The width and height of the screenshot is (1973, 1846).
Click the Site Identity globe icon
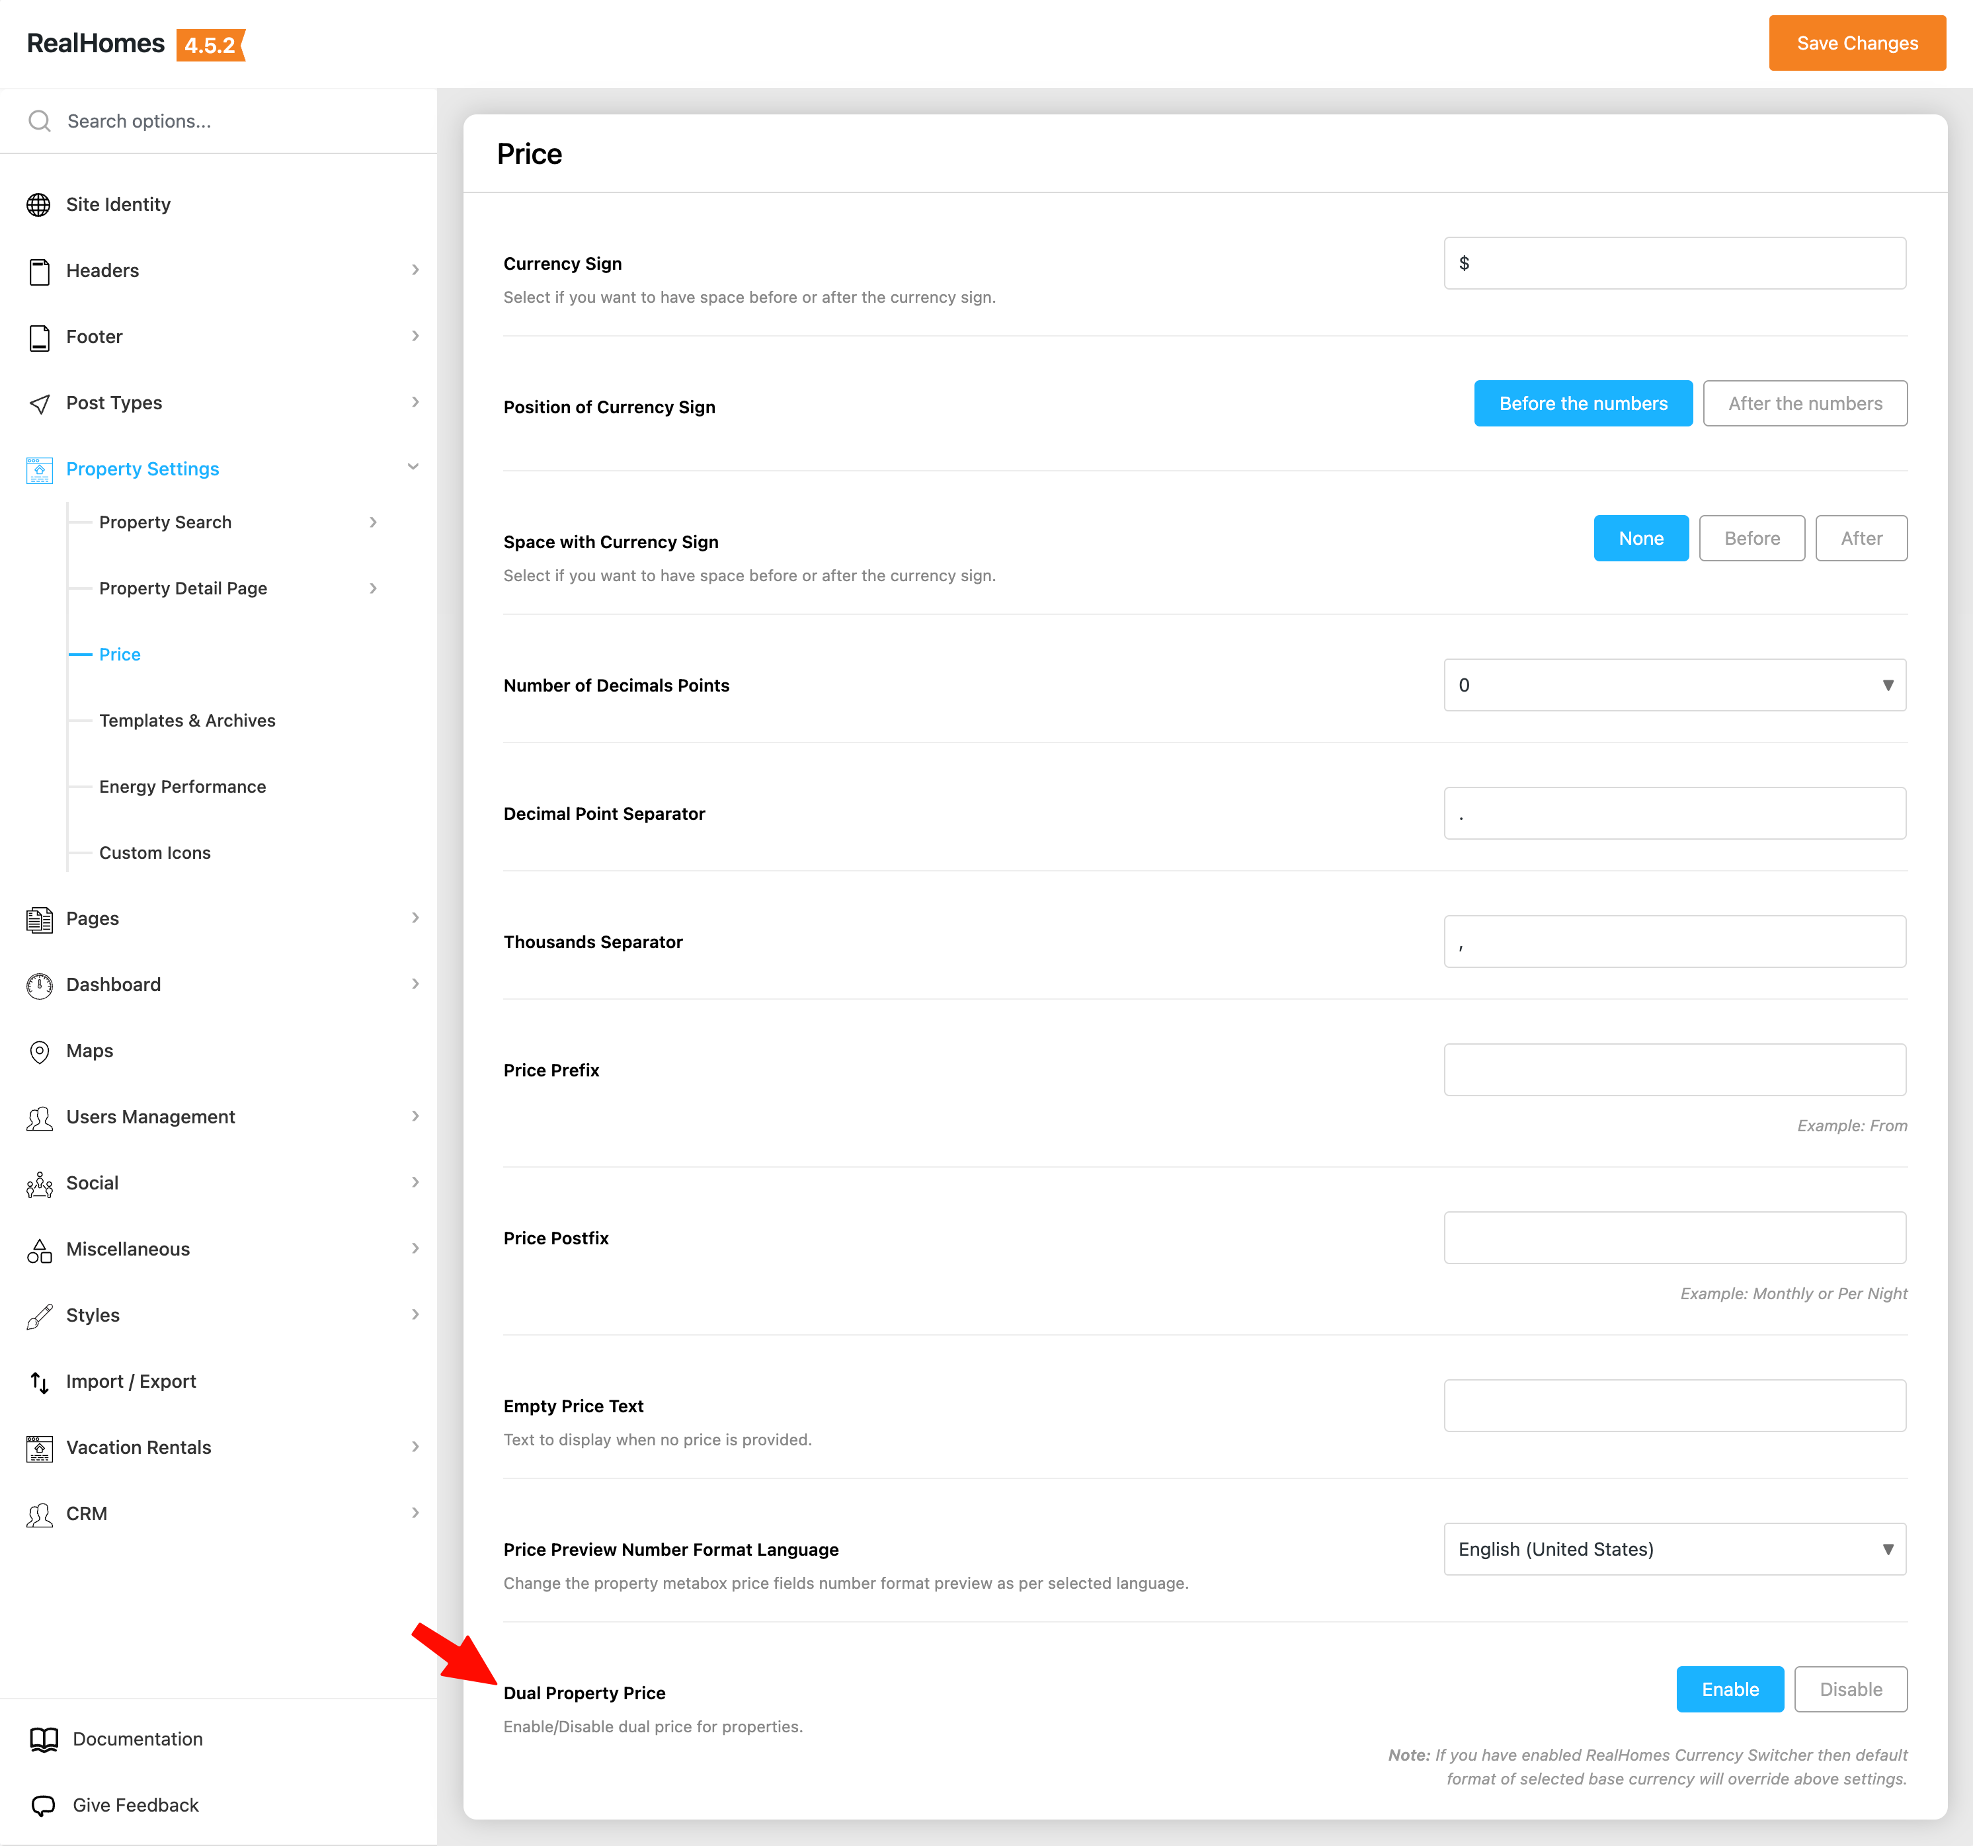[39, 204]
